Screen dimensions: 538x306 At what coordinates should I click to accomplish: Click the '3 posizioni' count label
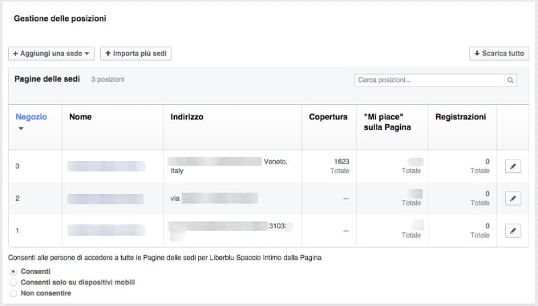coord(108,79)
